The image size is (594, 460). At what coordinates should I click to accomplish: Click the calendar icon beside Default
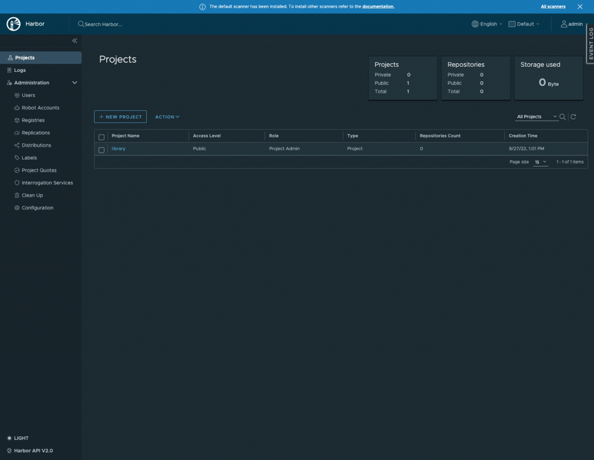(x=512, y=24)
